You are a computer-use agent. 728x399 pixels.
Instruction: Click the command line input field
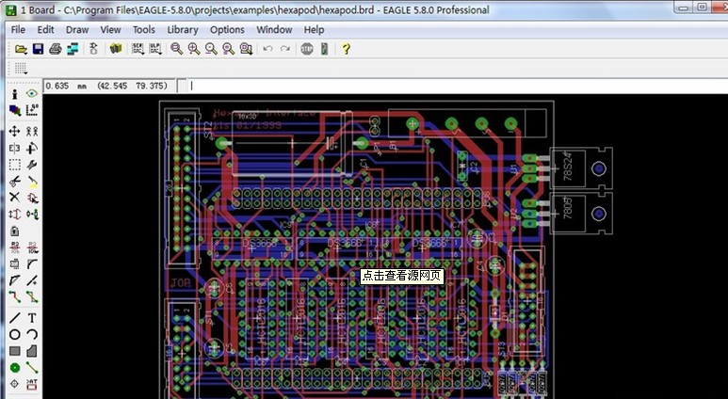[452, 86]
